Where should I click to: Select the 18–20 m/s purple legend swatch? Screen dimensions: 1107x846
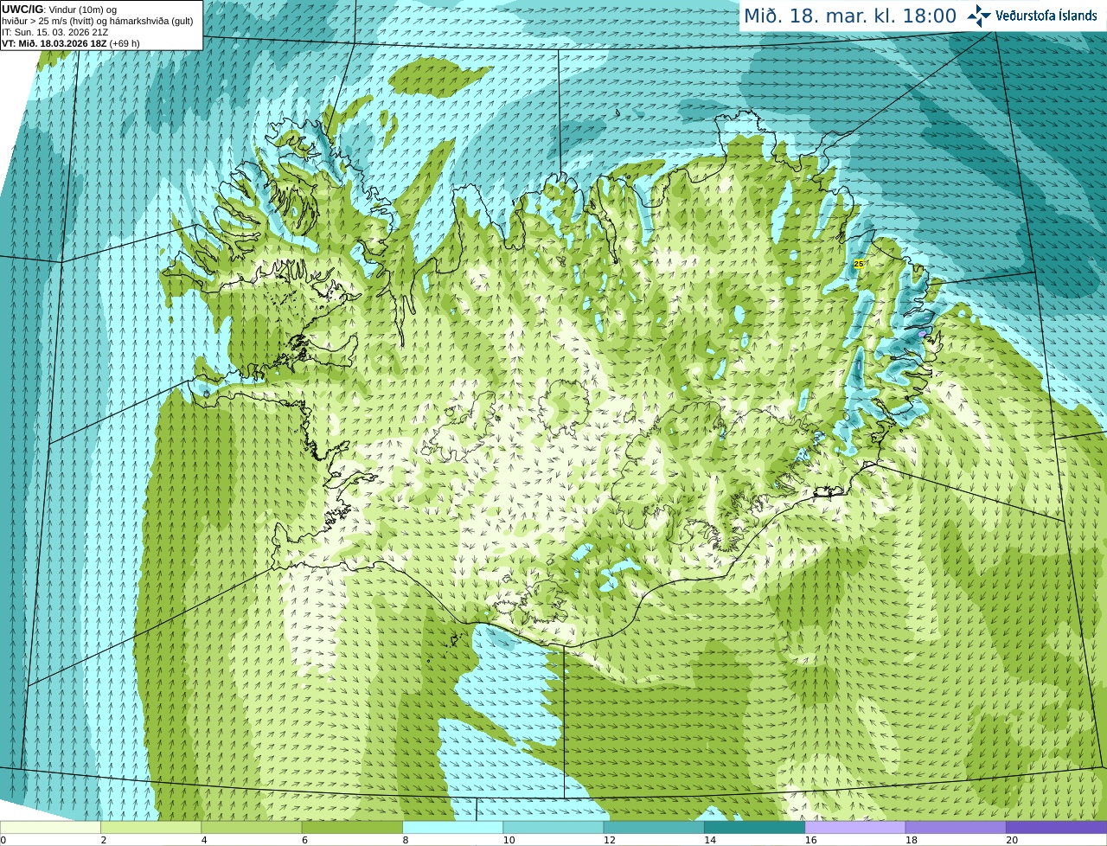pos(956,827)
